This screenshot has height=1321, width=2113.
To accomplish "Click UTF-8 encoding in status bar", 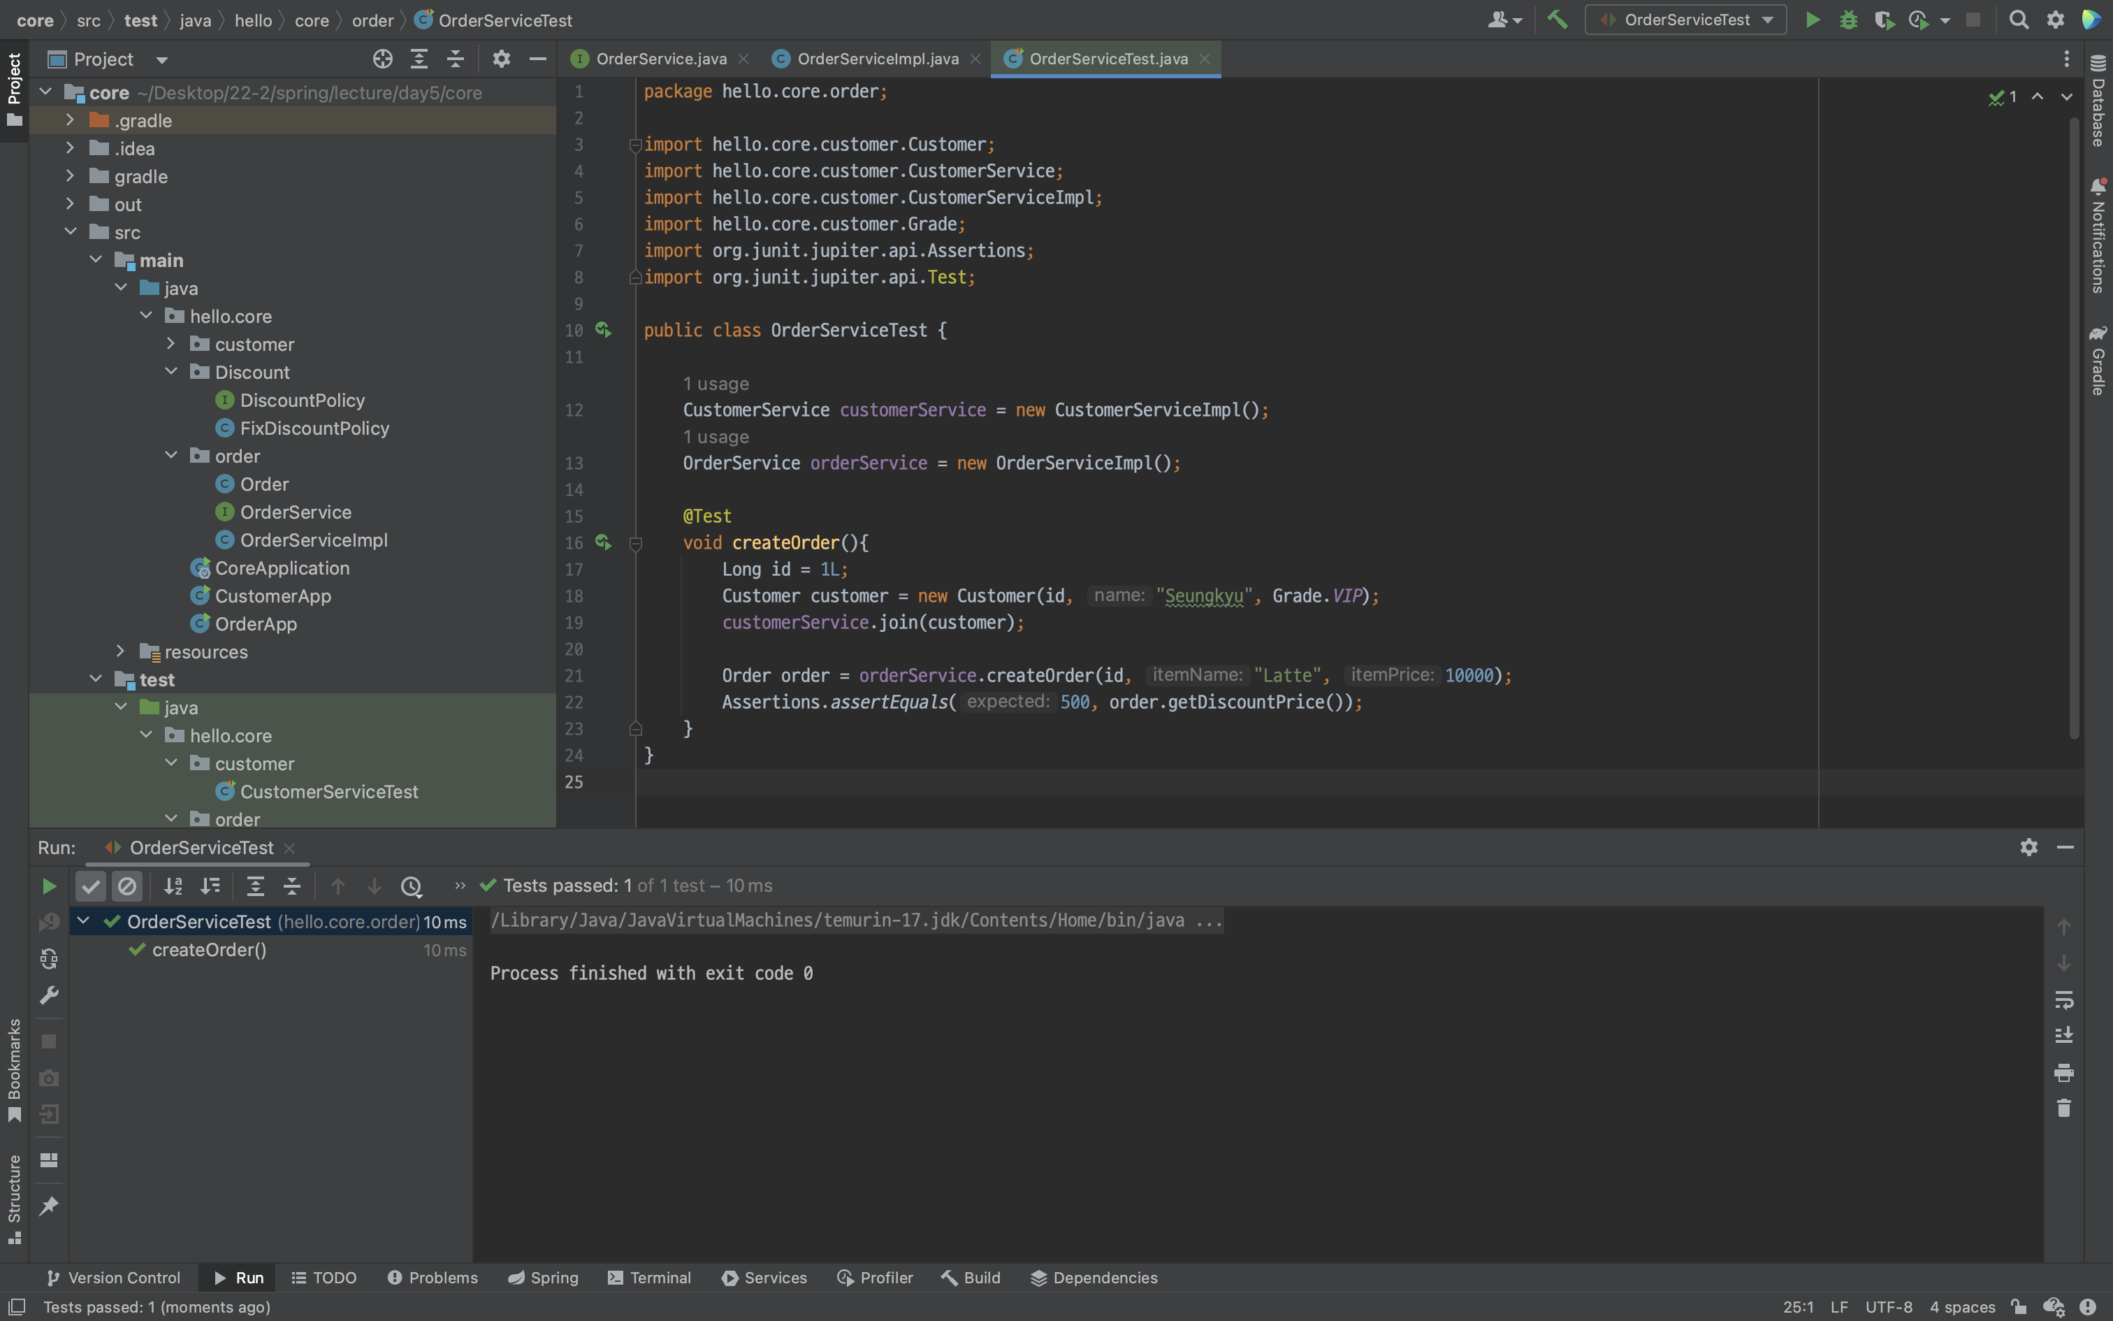I will (1888, 1307).
